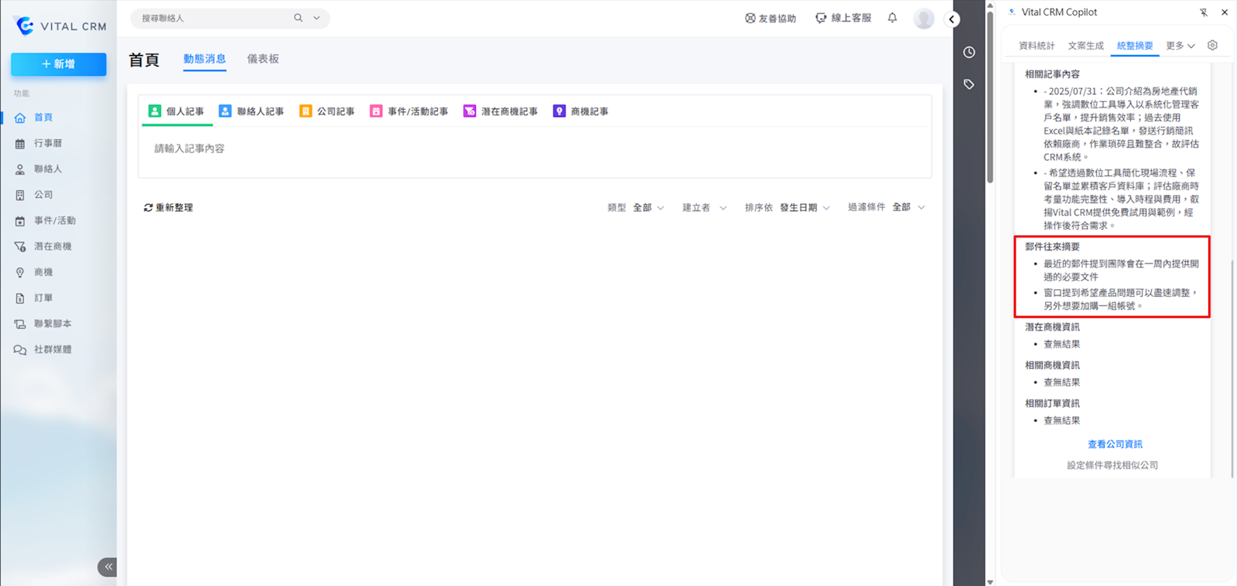Click the 新增 button
Viewport: 1237px width, 586px height.
(59, 64)
